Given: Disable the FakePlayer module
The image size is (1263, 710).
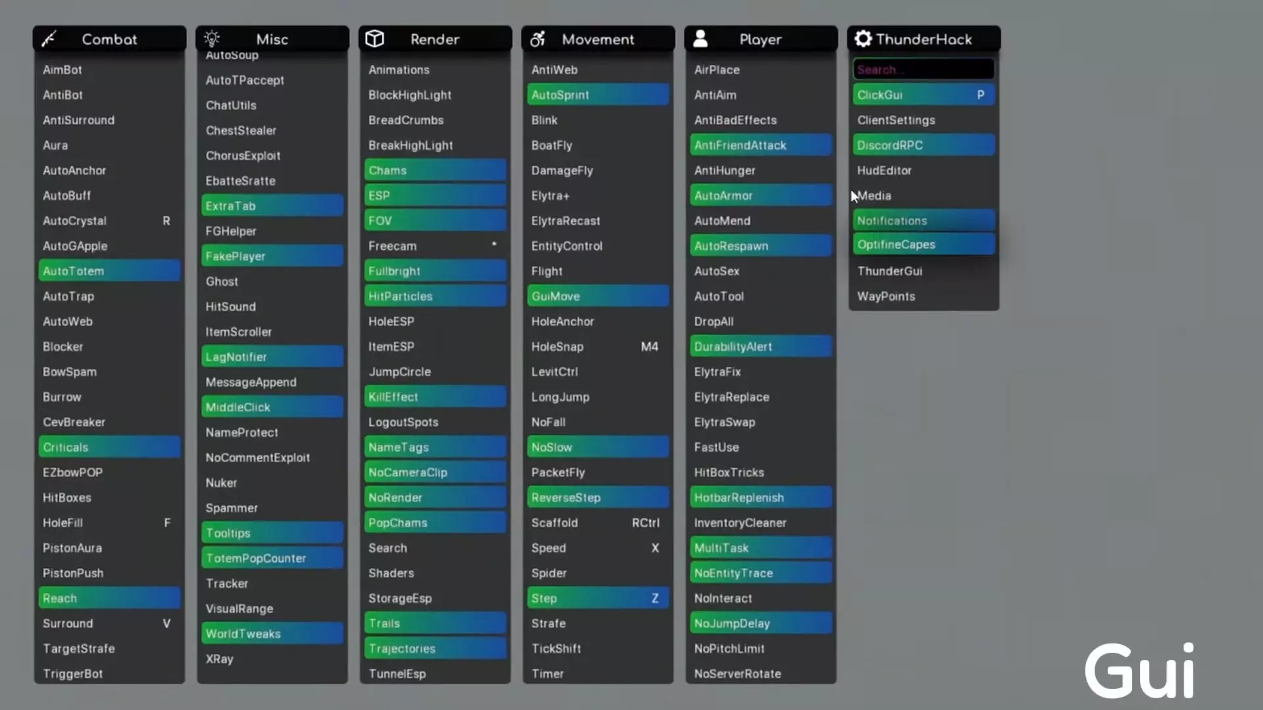Looking at the screenshot, I should 272,256.
